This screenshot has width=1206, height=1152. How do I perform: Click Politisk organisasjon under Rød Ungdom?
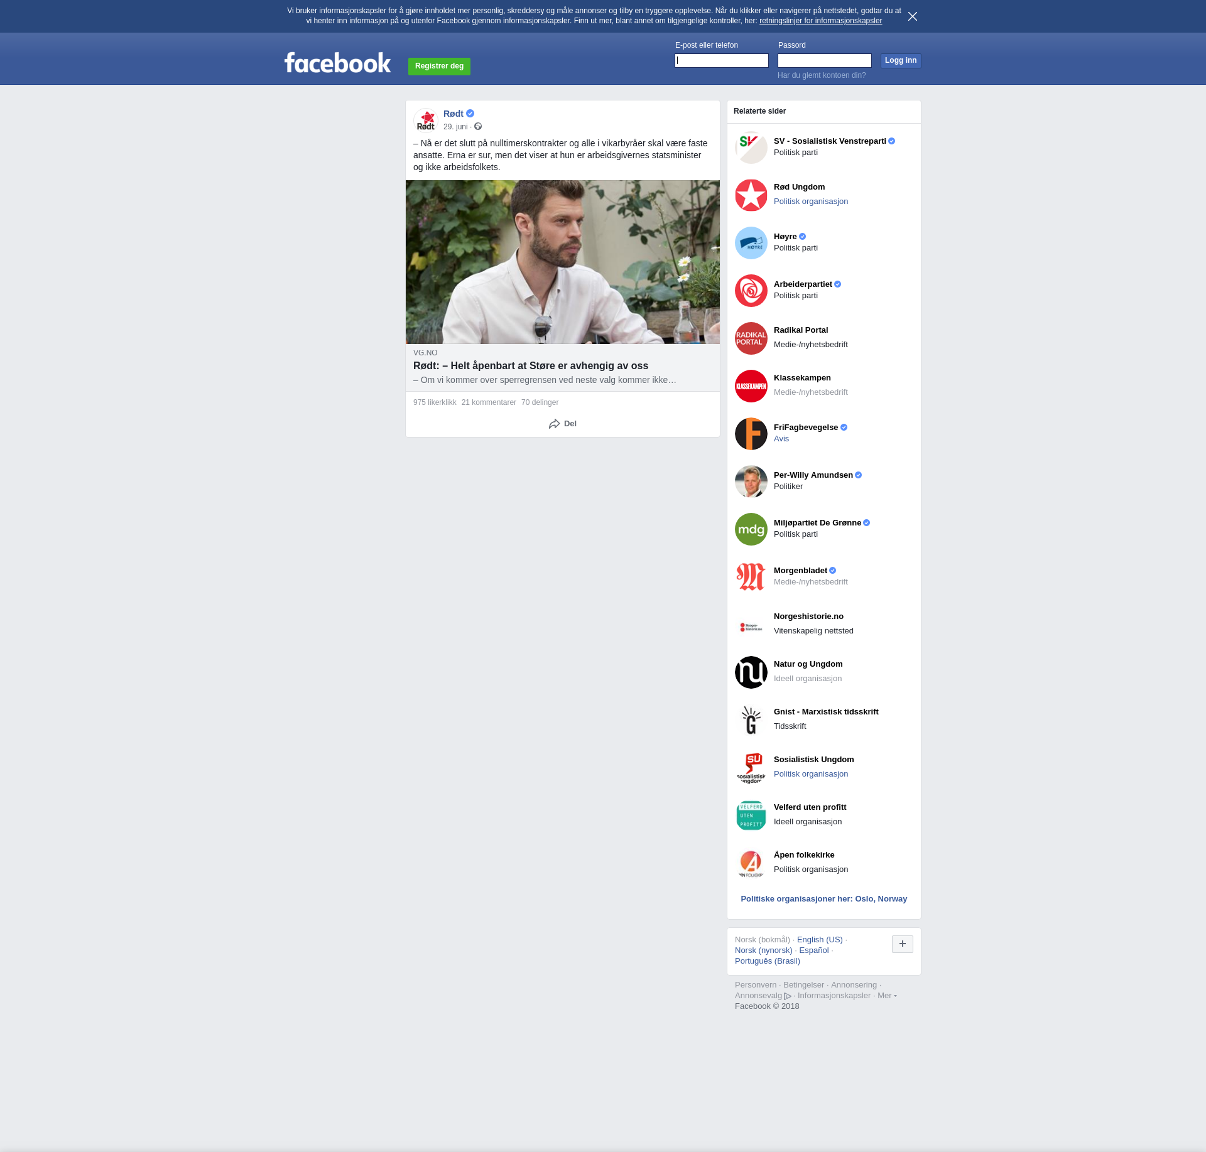pyautogui.click(x=811, y=202)
